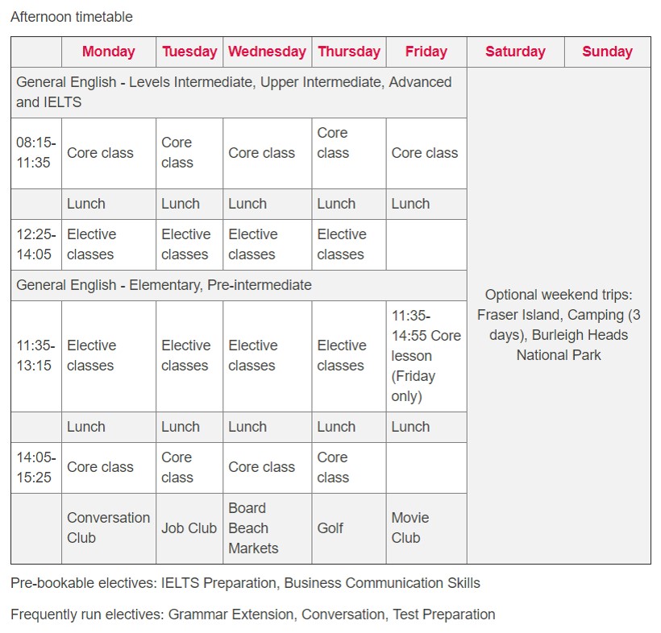This screenshot has width=661, height=633.
Task: Click Thursday's Core class at 08:15
Action: click(x=349, y=153)
